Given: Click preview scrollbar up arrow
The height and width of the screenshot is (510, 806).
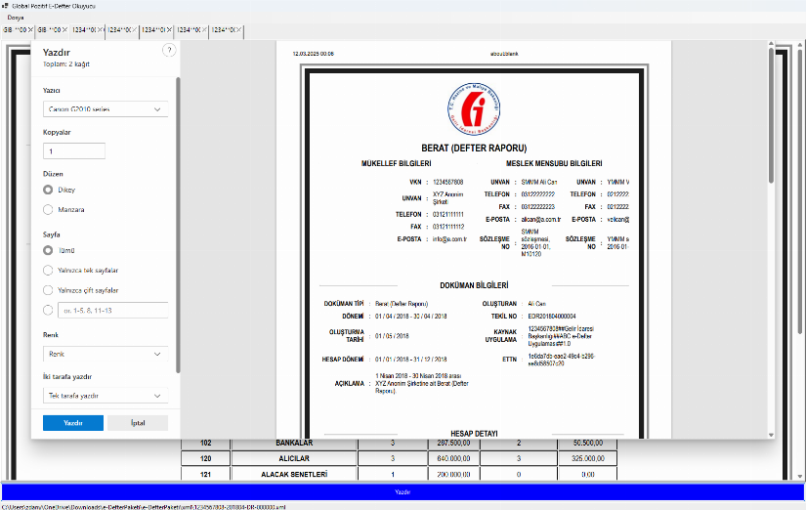Looking at the screenshot, I should coord(771,44).
